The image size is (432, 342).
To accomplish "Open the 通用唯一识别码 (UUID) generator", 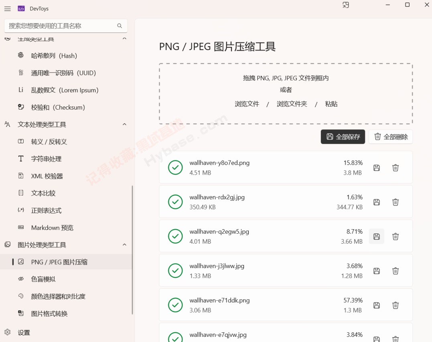I will [x=66, y=73].
